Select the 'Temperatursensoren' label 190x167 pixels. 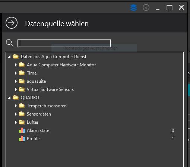tap(47, 106)
